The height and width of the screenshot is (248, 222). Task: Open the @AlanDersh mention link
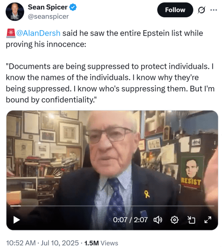38,33
